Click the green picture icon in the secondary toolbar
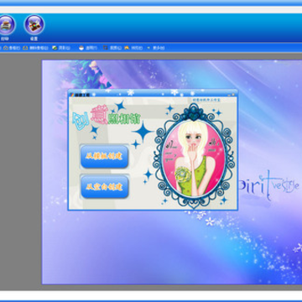Image resolution: width=302 pixels, height=302 pixels. pyautogui.click(x=55, y=48)
